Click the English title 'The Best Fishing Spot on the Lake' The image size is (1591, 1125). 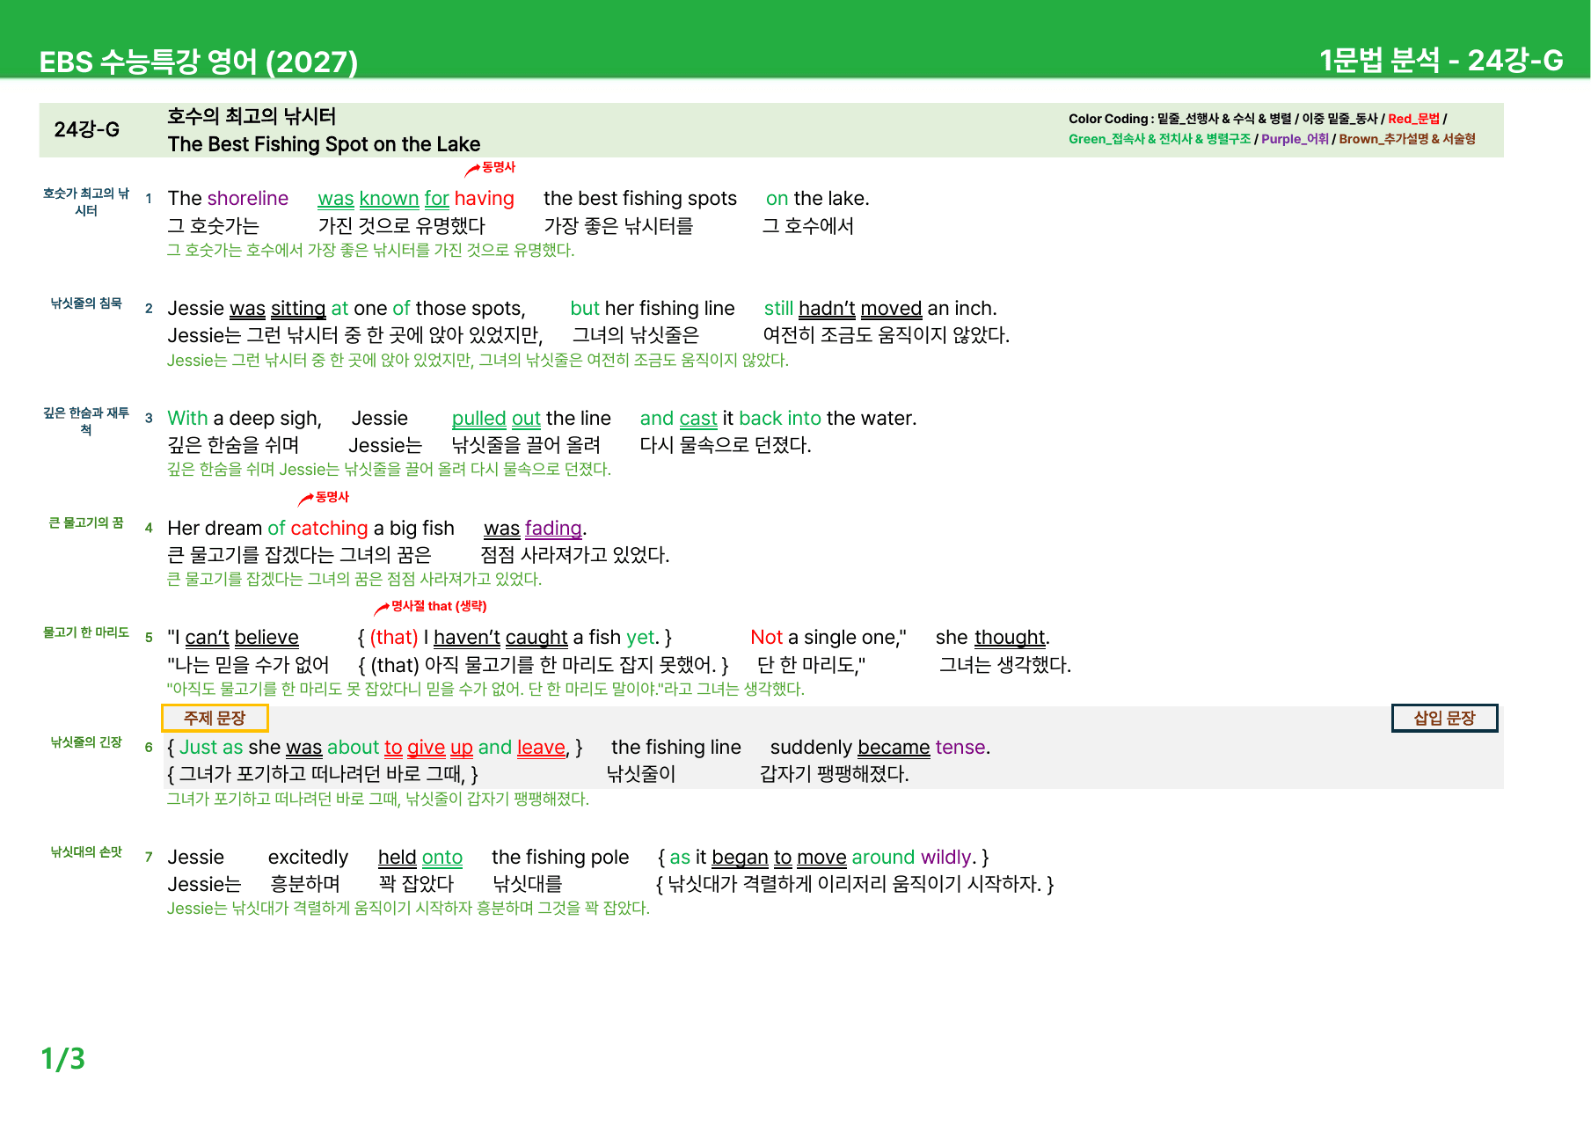coord(324,144)
